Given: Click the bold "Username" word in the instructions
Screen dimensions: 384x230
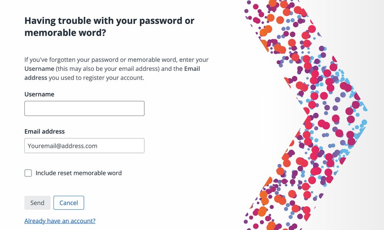Looking at the screenshot, I should [39, 69].
